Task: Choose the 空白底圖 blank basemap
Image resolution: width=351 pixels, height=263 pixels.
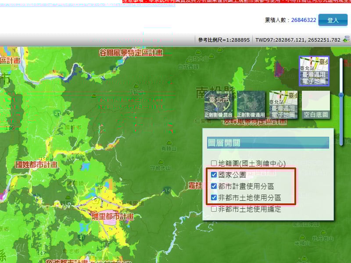Action: click(x=316, y=105)
